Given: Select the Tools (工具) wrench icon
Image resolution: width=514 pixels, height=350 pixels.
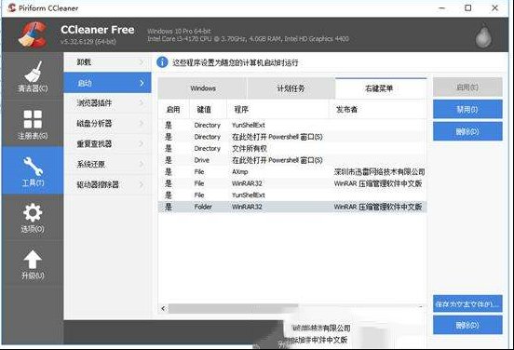Looking at the screenshot, I should click(33, 166).
